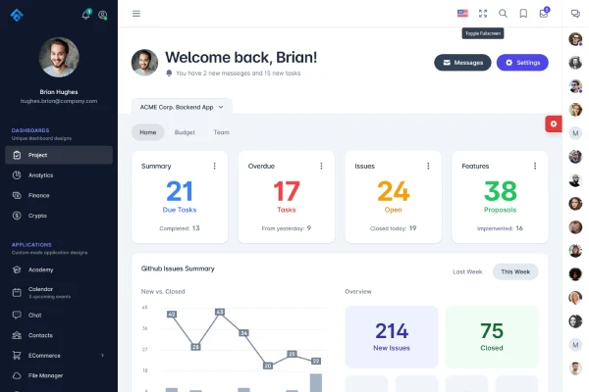The image size is (589, 392).
Task: Open ACME Corp. Backend App dropdown
Action: (182, 106)
